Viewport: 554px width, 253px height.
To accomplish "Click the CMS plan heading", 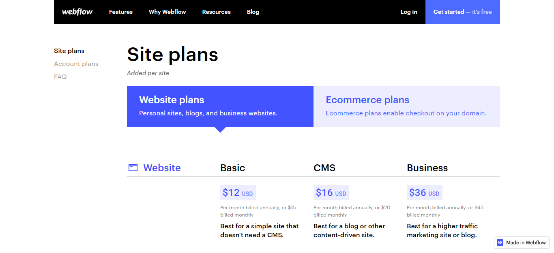I will tap(324, 168).
